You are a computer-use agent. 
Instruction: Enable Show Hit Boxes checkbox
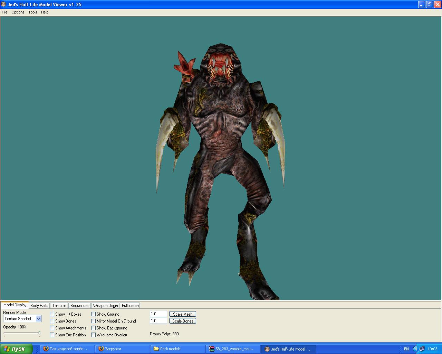tap(52, 314)
